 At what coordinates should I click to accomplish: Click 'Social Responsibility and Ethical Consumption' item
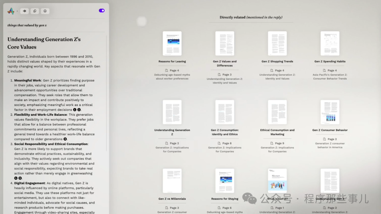51,144
